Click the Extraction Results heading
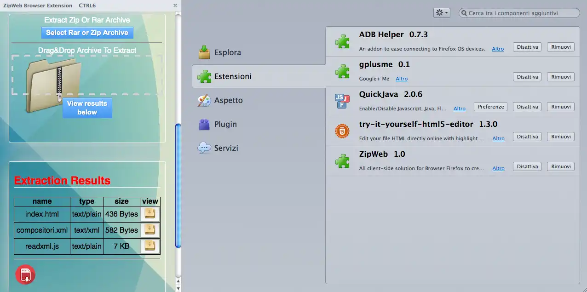Screen dimensions: 587x292 pyautogui.click(x=62, y=181)
